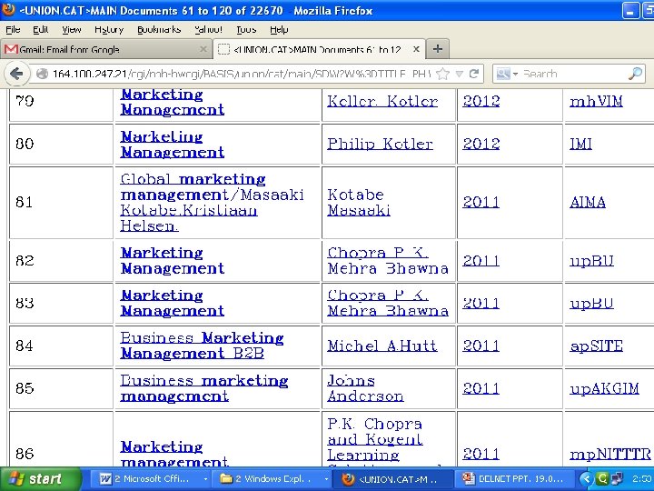Open the URL history dropdown arrow
Screen dimensions: 654x491
click(460, 75)
